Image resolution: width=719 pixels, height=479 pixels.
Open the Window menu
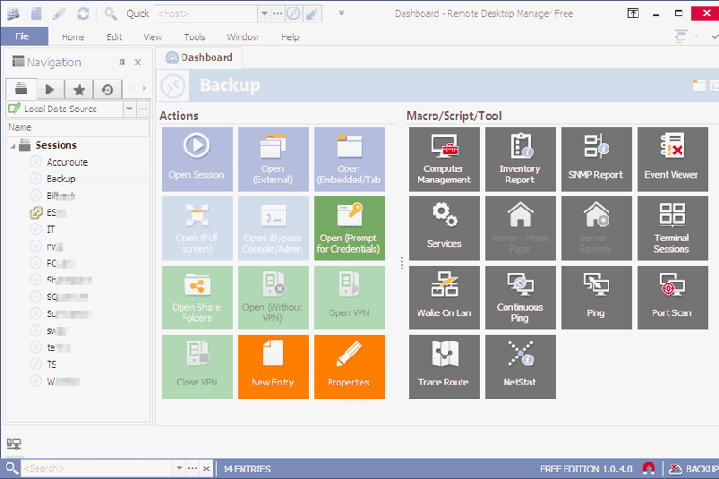click(243, 37)
